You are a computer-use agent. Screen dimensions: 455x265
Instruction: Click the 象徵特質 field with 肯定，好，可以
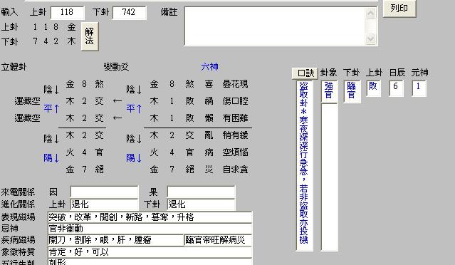coord(150,252)
